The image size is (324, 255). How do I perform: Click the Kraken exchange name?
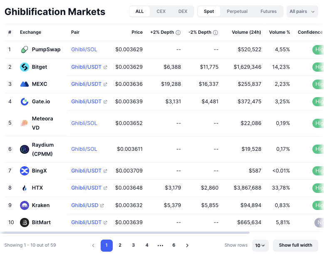click(x=41, y=205)
